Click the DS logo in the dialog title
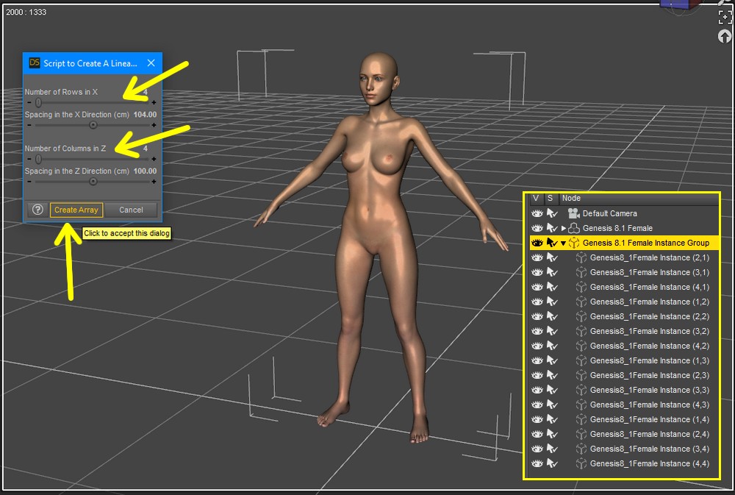The image size is (735, 495). (35, 63)
